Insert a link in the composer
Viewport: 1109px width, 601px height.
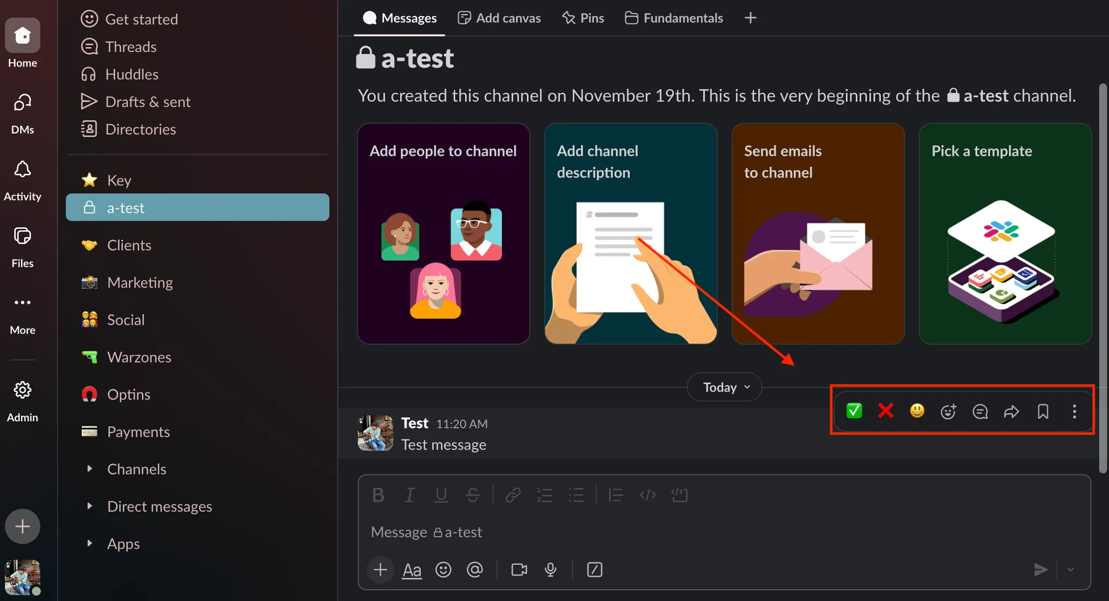pyautogui.click(x=513, y=494)
